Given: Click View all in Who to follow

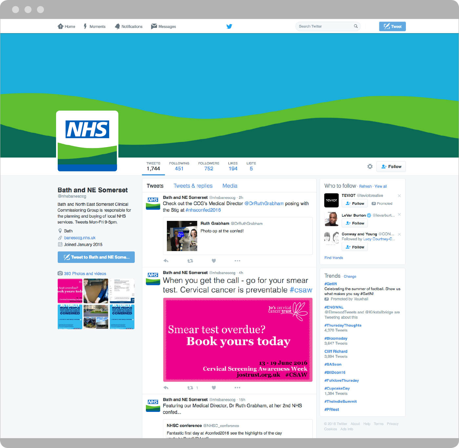Looking at the screenshot, I should point(381,186).
